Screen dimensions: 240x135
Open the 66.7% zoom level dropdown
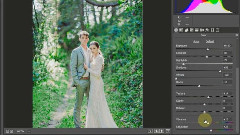click(29, 131)
